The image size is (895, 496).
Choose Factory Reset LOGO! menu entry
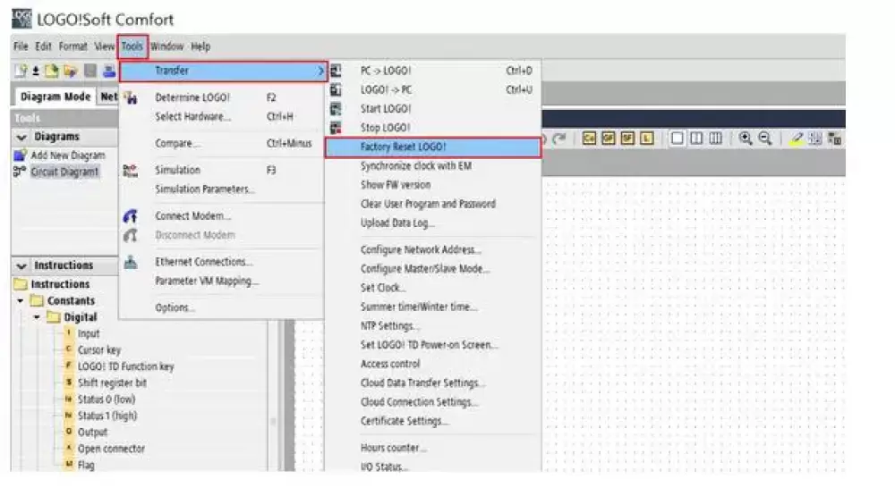point(433,147)
